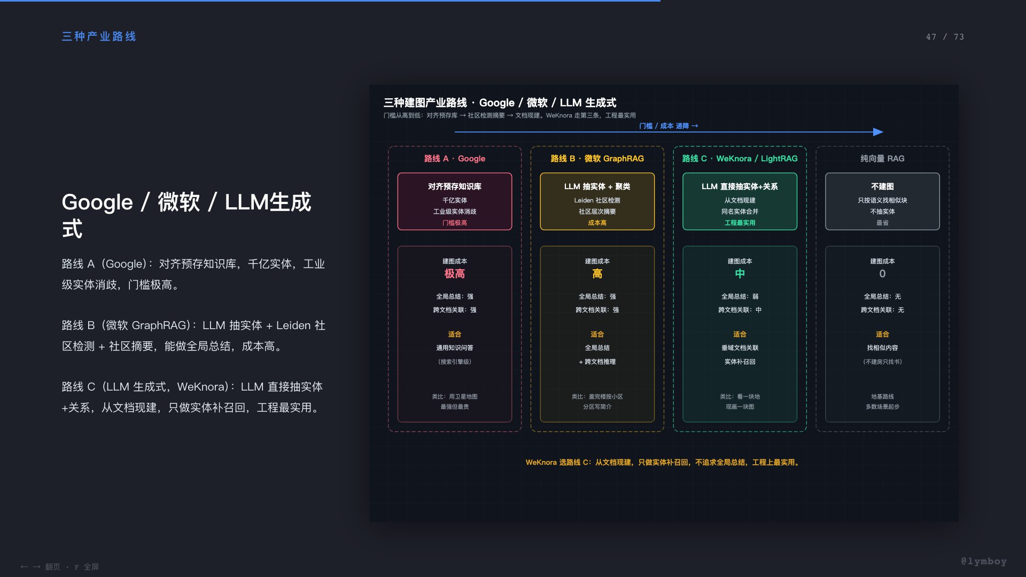Open the "LLM 抽实体 + 聚类" card
The height and width of the screenshot is (577, 1026).
click(597, 201)
